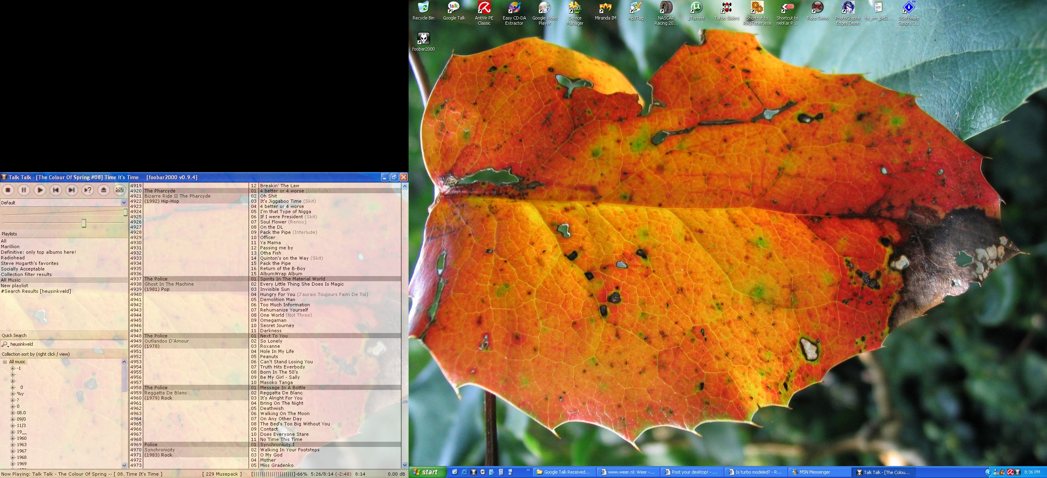Skip to the next track

71,190
